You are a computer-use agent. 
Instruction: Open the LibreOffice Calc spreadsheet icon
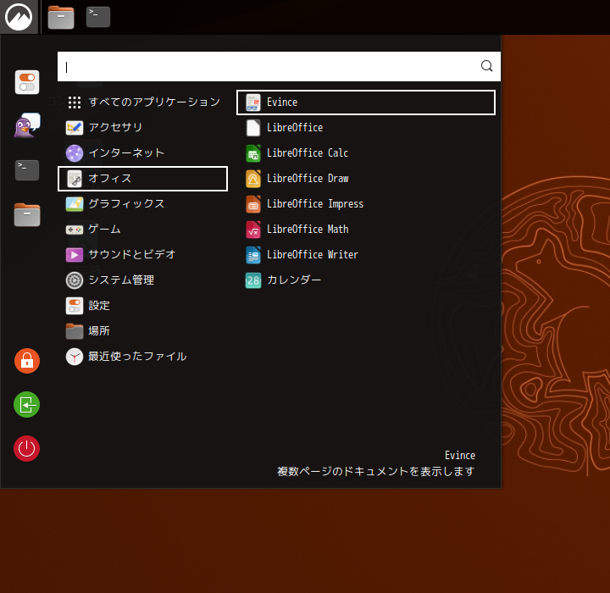point(253,153)
